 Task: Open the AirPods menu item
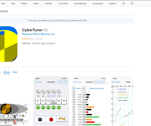coord(48,4)
